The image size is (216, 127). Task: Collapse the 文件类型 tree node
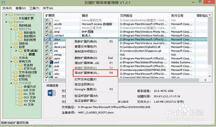pyautogui.click(x=11, y=83)
